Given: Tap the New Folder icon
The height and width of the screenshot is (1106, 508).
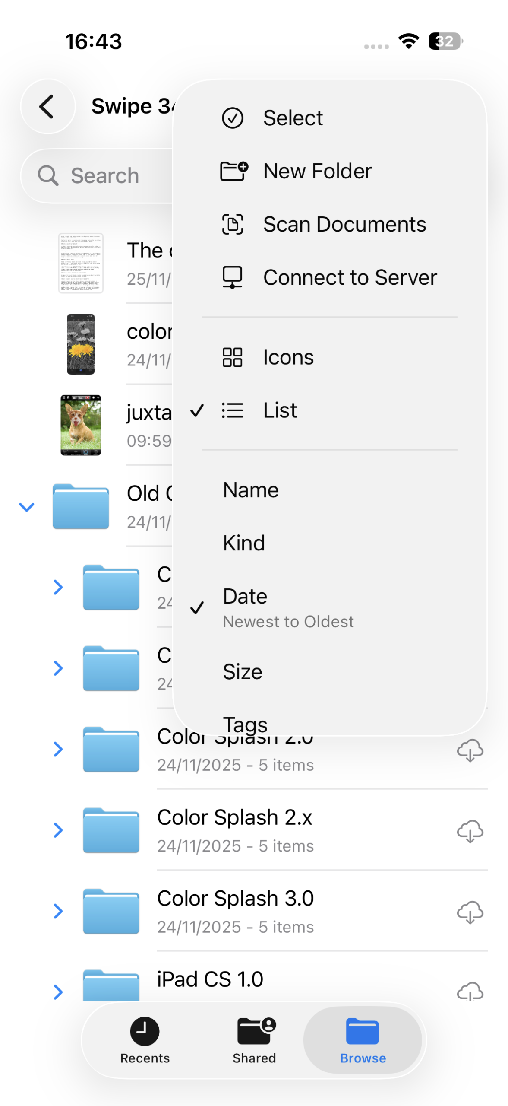Looking at the screenshot, I should point(233,171).
